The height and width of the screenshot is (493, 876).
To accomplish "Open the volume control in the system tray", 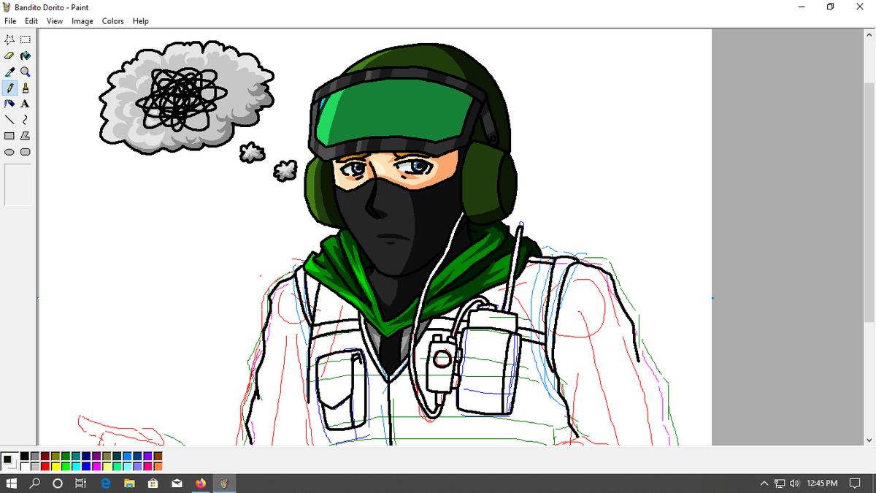I will click(x=795, y=484).
